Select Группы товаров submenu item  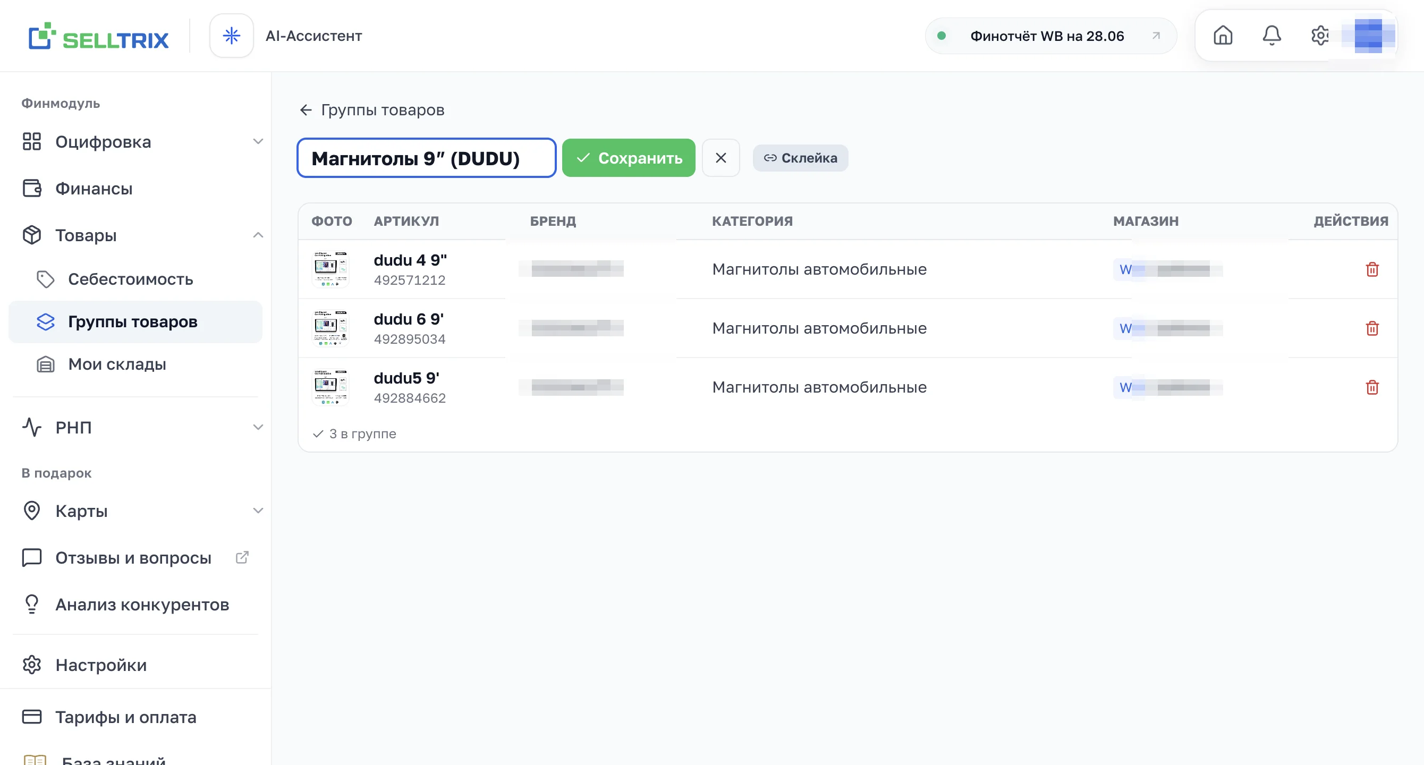tap(136, 322)
